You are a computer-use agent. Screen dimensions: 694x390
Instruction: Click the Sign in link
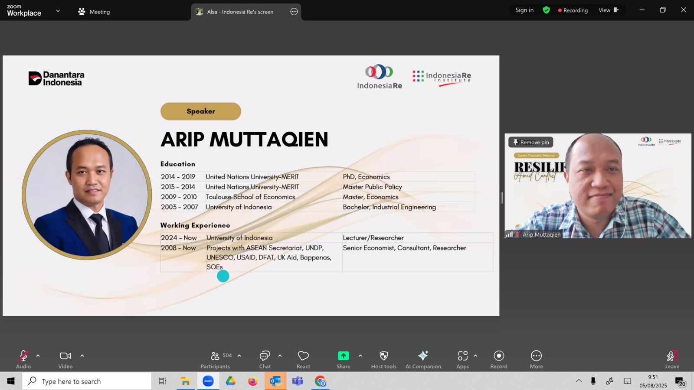524,10
